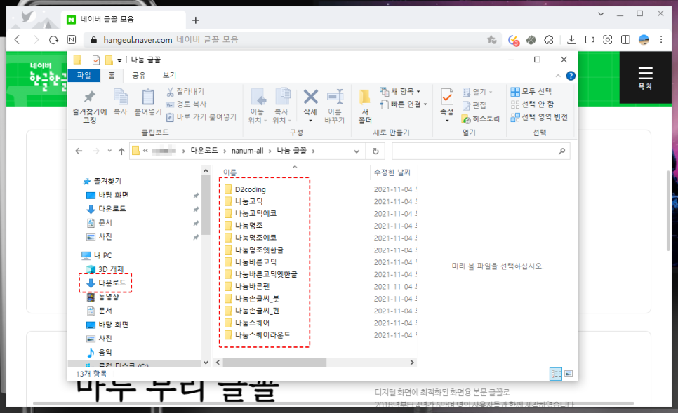Open a new browser tab with the plus

[196, 20]
